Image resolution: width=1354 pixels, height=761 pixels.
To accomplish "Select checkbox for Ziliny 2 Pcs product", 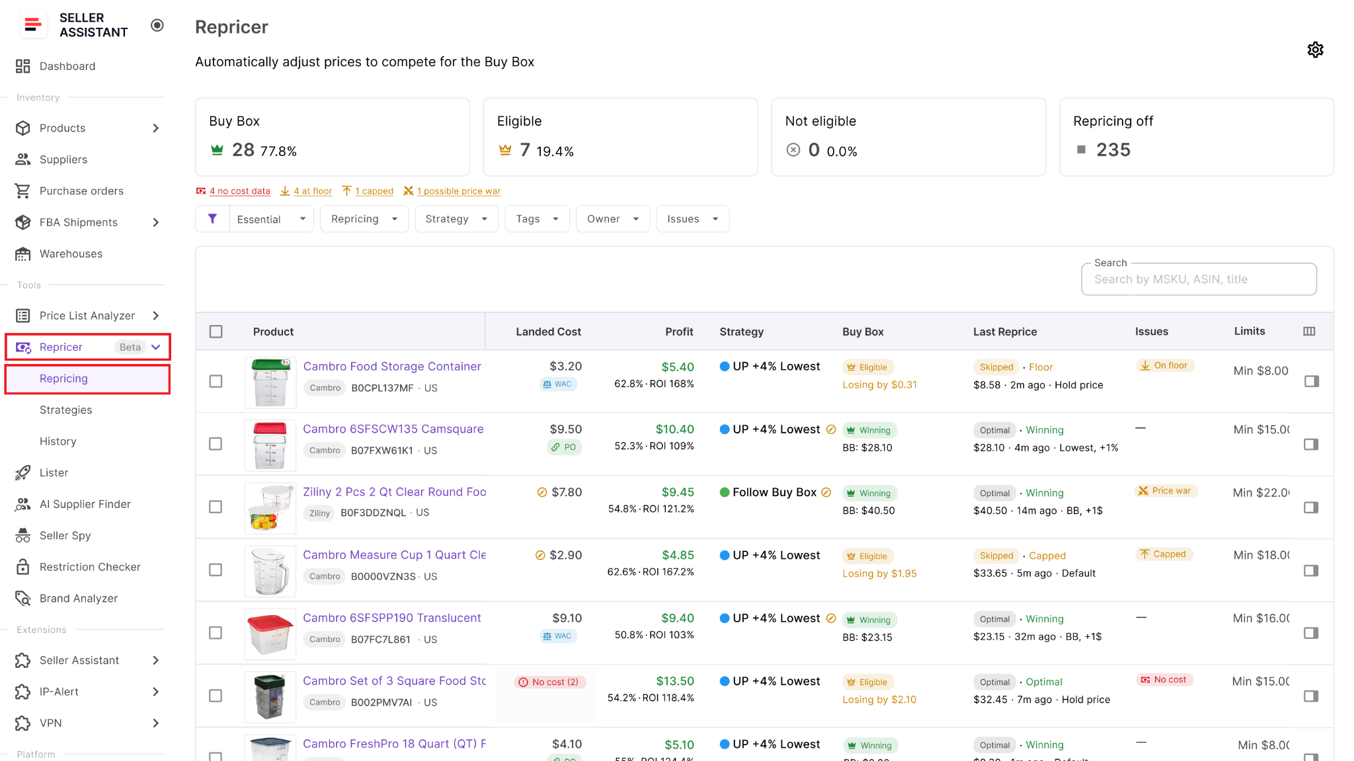I will 216,507.
